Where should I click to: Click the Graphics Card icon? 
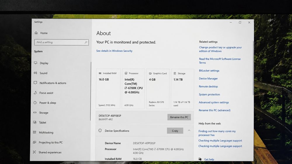(150, 73)
